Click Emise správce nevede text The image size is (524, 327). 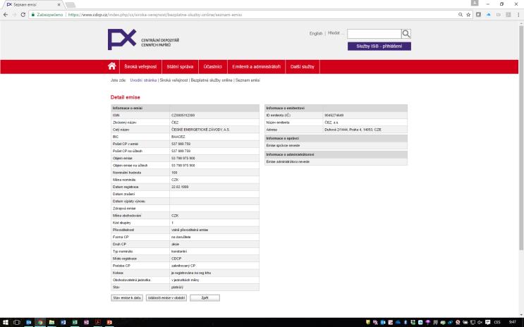click(x=283, y=145)
